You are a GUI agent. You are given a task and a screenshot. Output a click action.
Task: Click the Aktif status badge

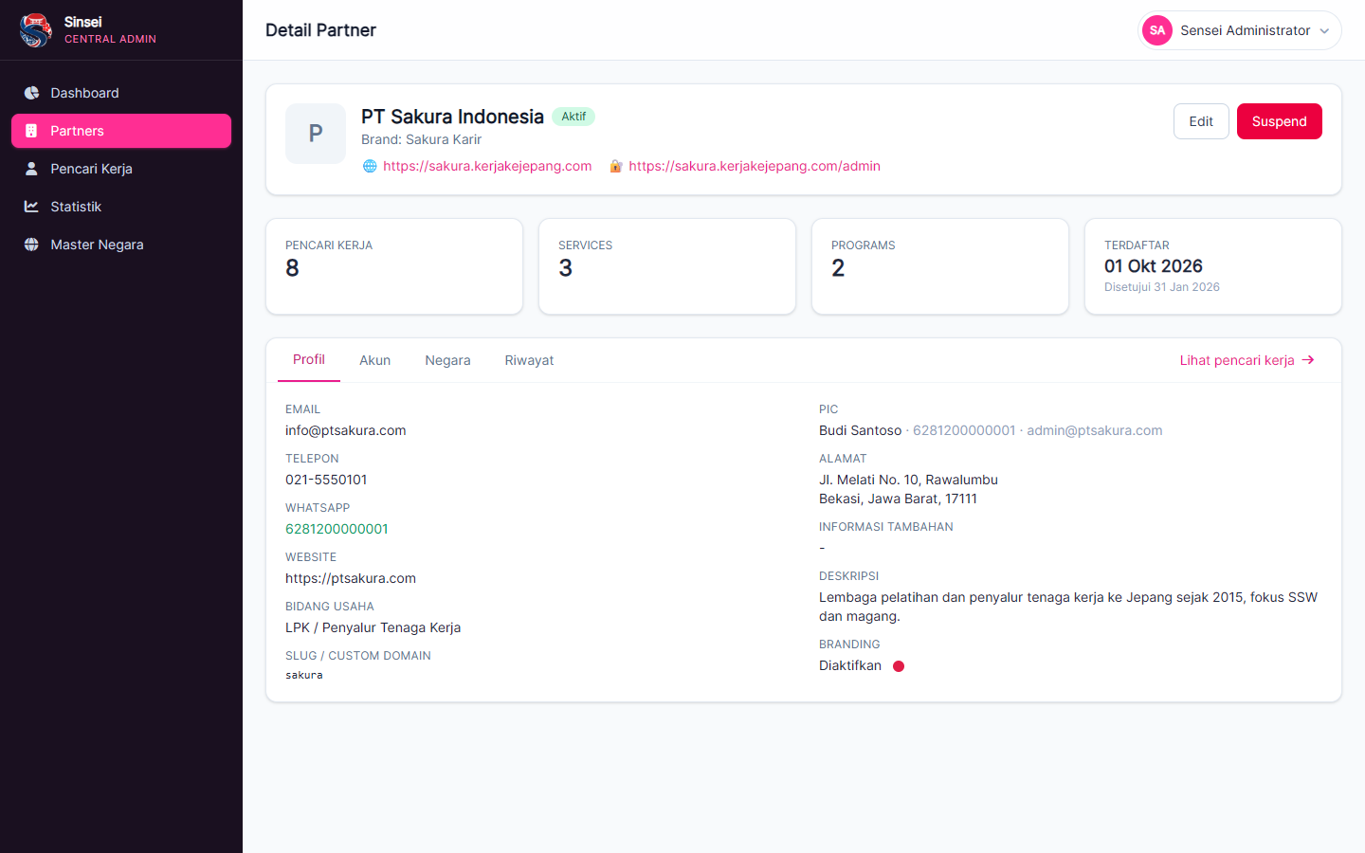pyautogui.click(x=573, y=117)
